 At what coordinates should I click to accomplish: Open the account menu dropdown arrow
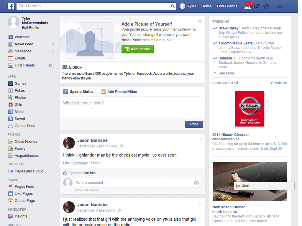pyautogui.click(x=288, y=6)
